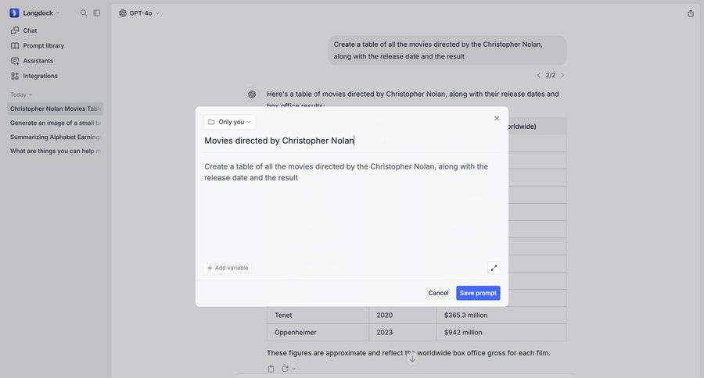Click the regenerate response icon
Screen dimensions: 704x378
(x=286, y=369)
